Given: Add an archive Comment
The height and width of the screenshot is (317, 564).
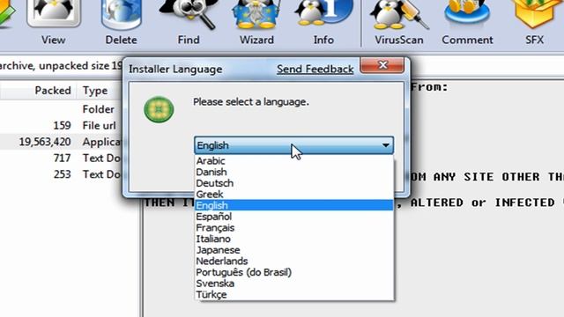Looking at the screenshot, I should click(x=467, y=21).
